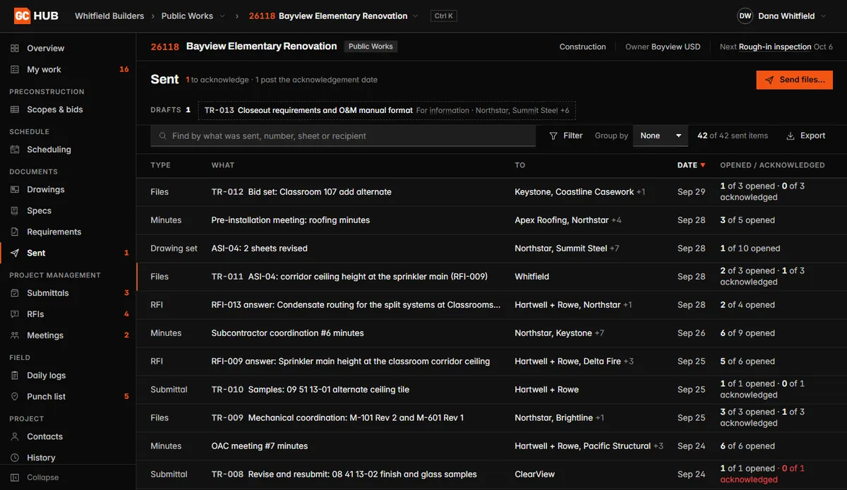Click the Requirements icon in sidebar

pyautogui.click(x=15, y=232)
